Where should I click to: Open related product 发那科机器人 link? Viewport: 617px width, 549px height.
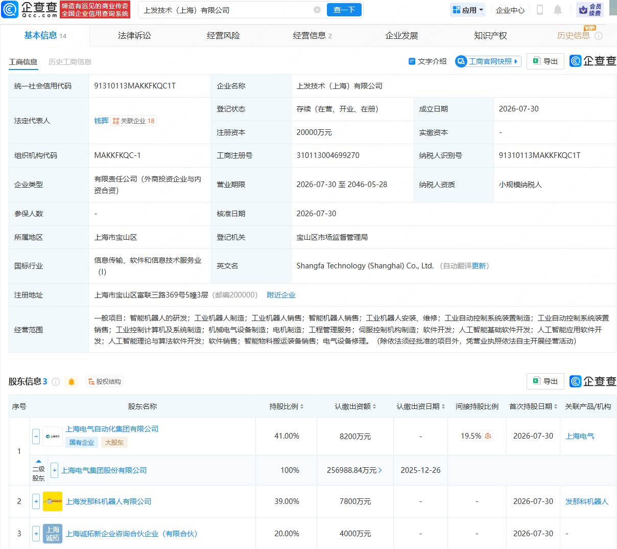coord(586,501)
